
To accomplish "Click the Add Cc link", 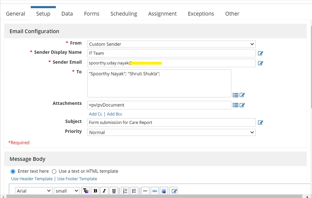I will pos(95,114).
